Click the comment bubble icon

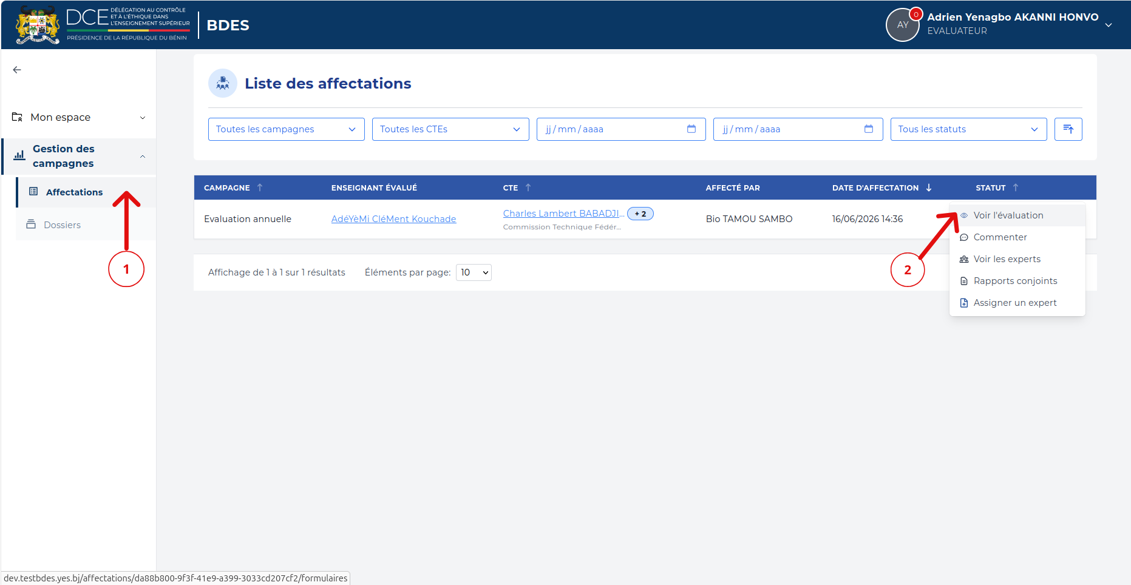coord(964,237)
